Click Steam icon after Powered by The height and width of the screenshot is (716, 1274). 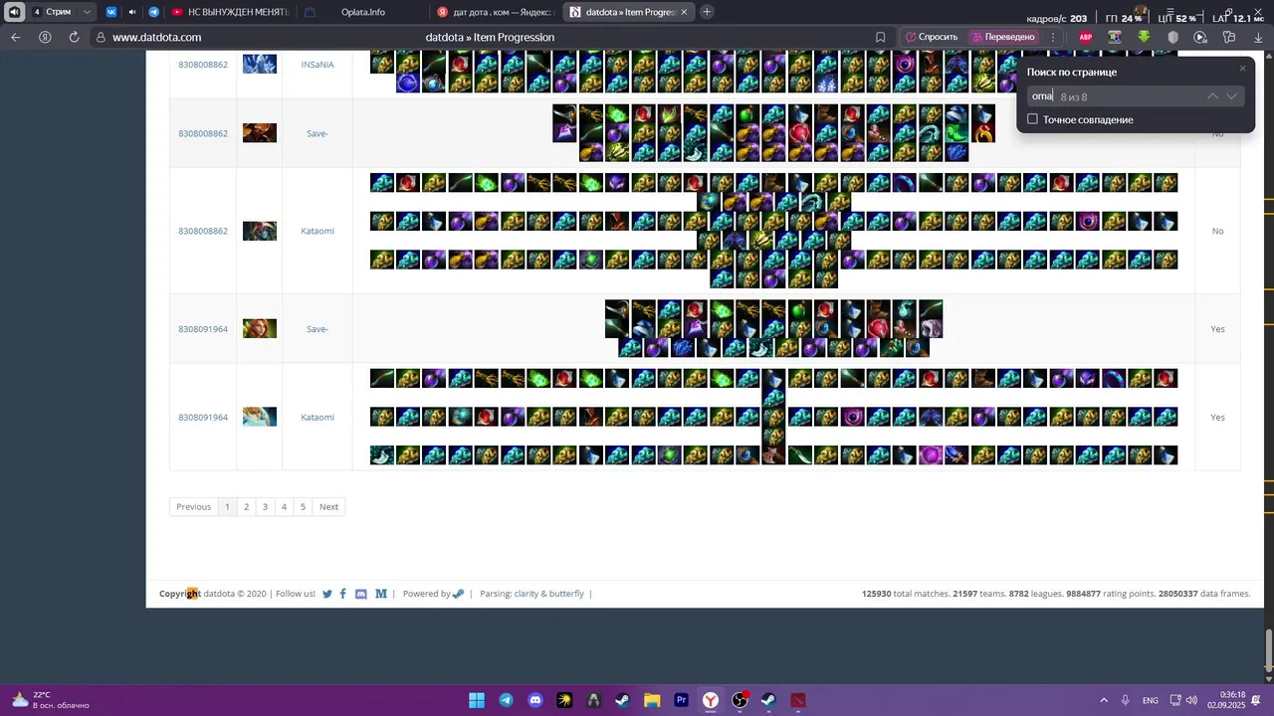(x=458, y=594)
